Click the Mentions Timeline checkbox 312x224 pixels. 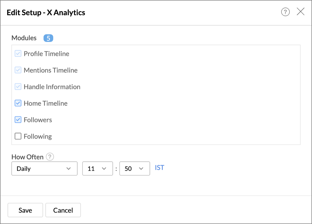coord(18,70)
